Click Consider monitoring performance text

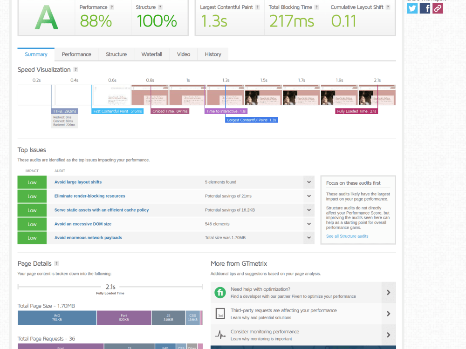click(265, 331)
